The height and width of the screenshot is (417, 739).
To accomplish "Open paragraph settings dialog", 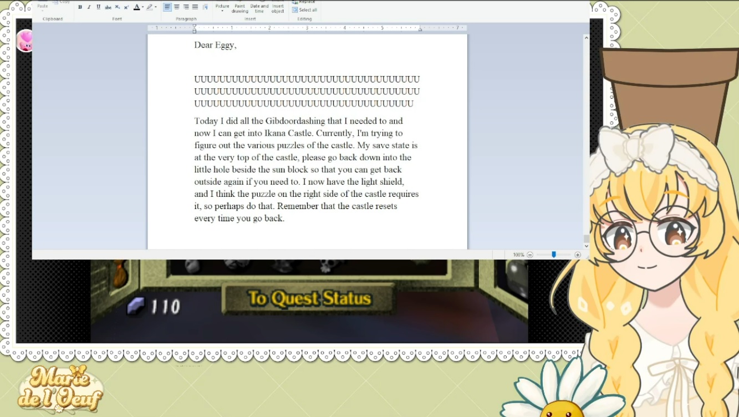I will coord(205,7).
